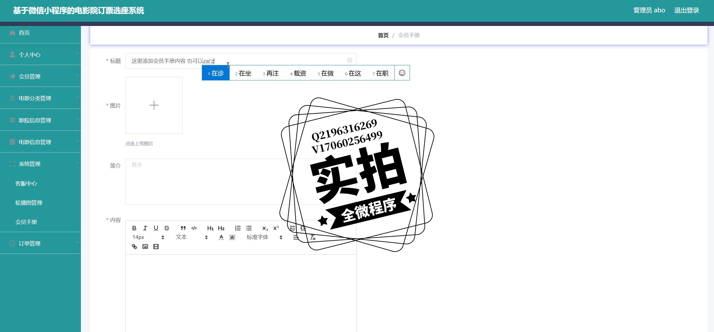Expand the 订单管理 sidebar menu
This screenshot has width=714, height=332.
[40, 243]
